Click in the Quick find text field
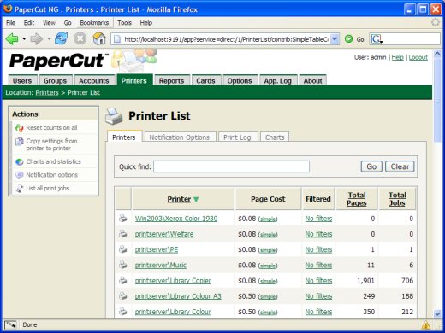Screen dimensions: 445x333 [231, 166]
